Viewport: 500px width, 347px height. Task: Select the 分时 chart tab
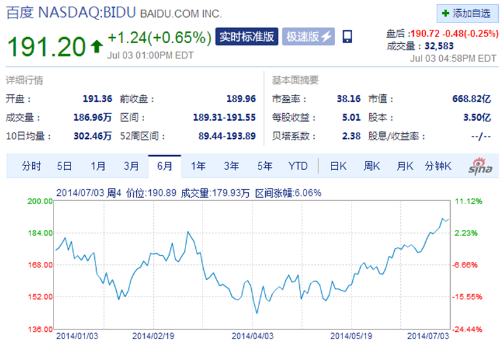pos(31,166)
